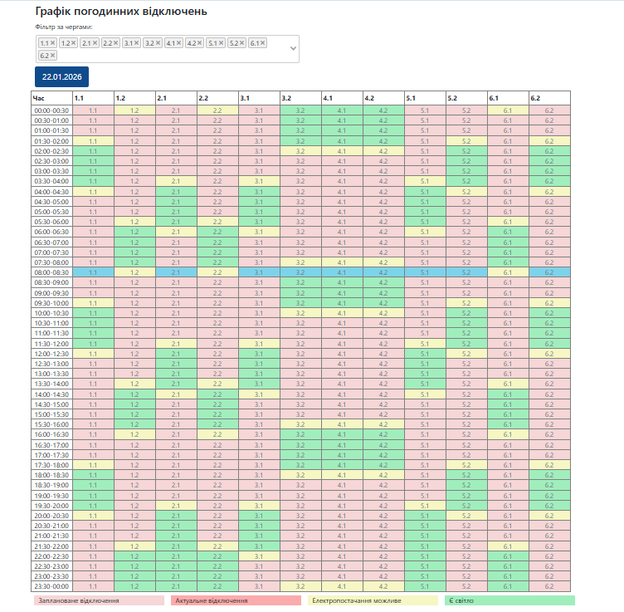Screen dimensions: 624x612
Task: Remove the 6.2 queue filter tag
Action: pyautogui.click(x=53, y=56)
